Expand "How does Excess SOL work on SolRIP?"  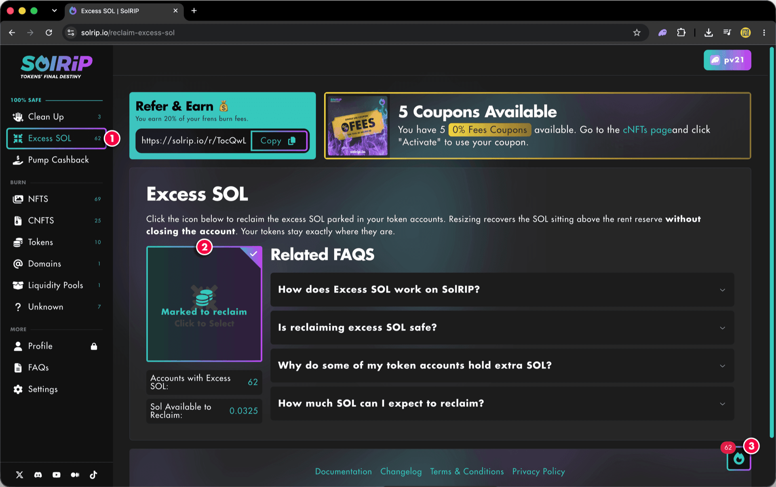coord(502,290)
